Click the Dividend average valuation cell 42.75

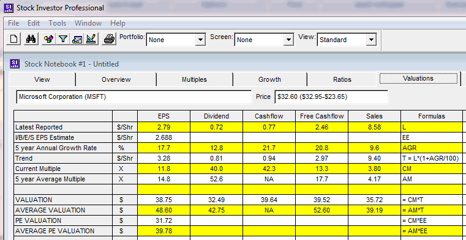pyautogui.click(x=216, y=210)
